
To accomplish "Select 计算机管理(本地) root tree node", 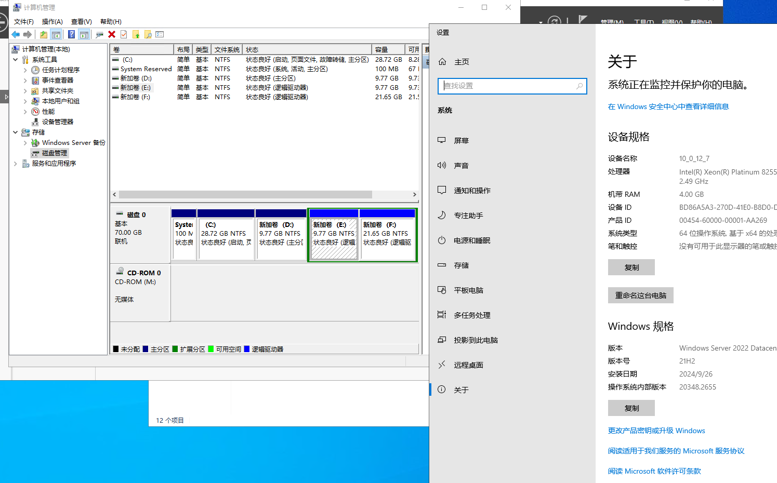I will pyautogui.click(x=46, y=49).
